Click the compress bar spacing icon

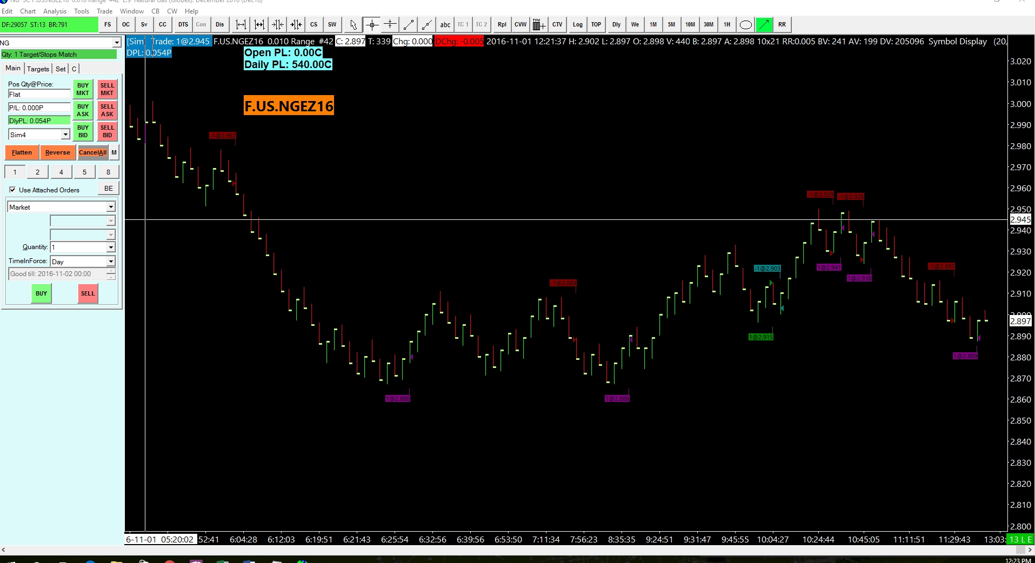coord(259,25)
